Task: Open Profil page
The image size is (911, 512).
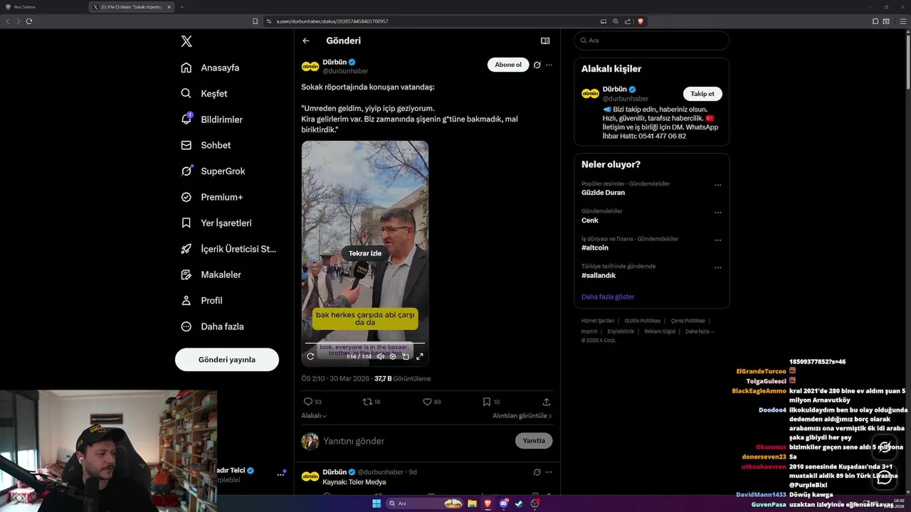Action: [x=201, y=300]
